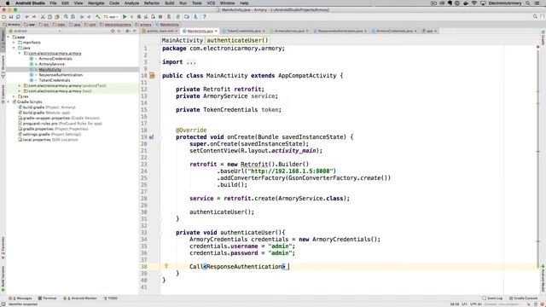Switch to TokenCredentials.java tab

click(x=243, y=31)
